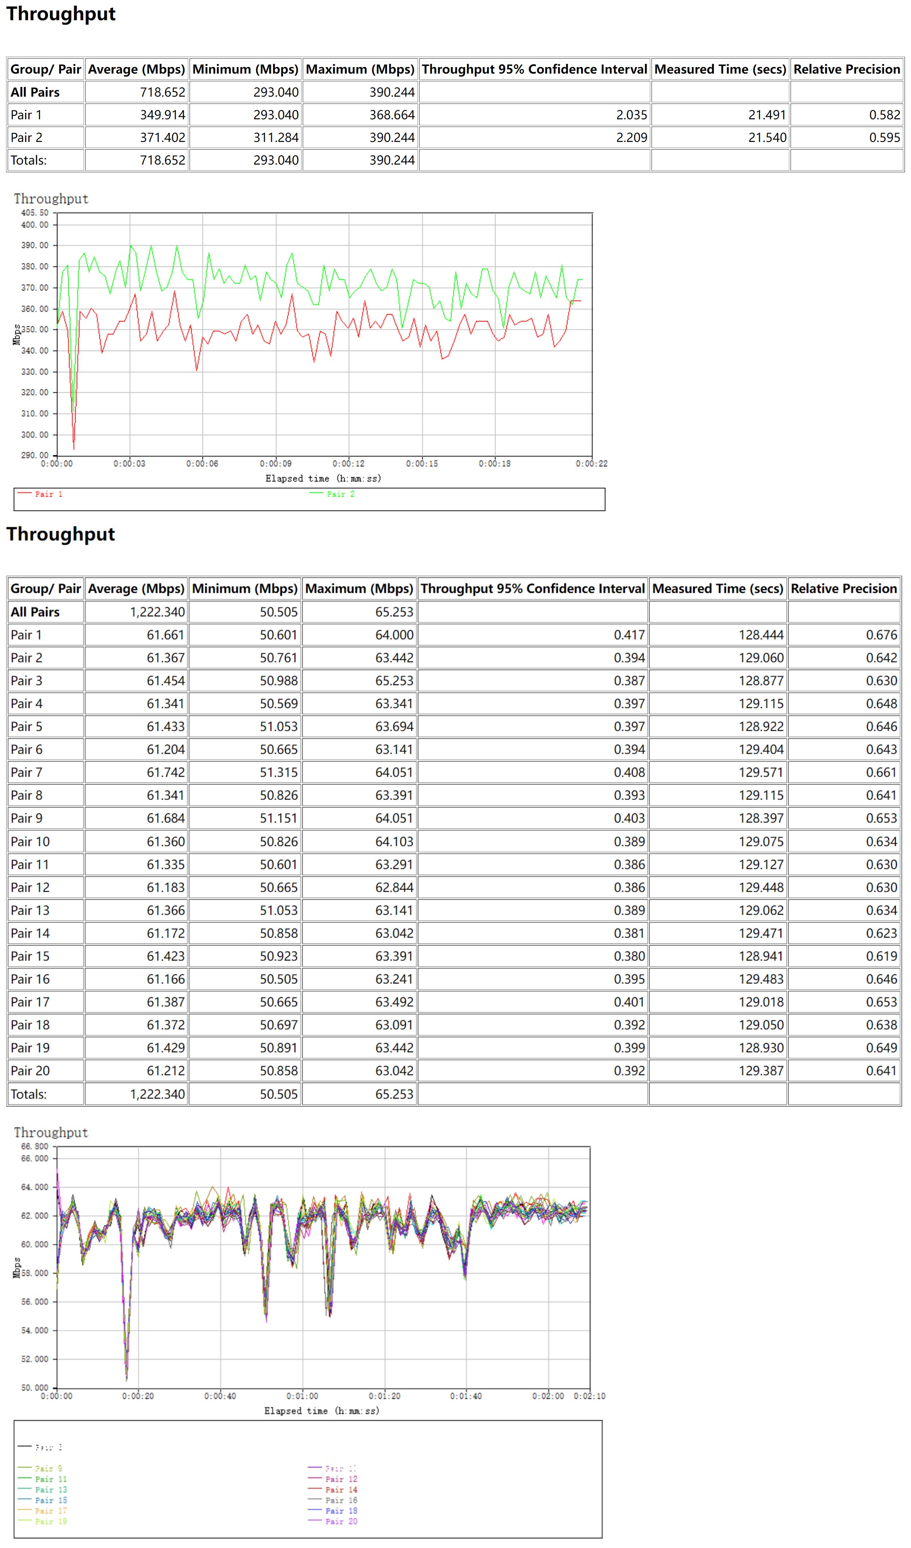911x1548 pixels.
Task: Click the red Pair 1 legend label
Action: click(x=49, y=494)
